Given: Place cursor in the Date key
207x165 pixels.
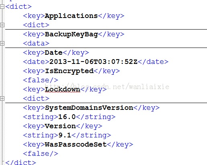Looking at the screenshot, I should click(54, 53).
